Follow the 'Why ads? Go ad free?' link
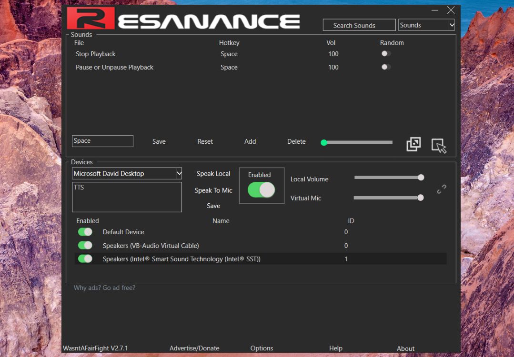Screen dimensions: 514x357 (x=104, y=288)
